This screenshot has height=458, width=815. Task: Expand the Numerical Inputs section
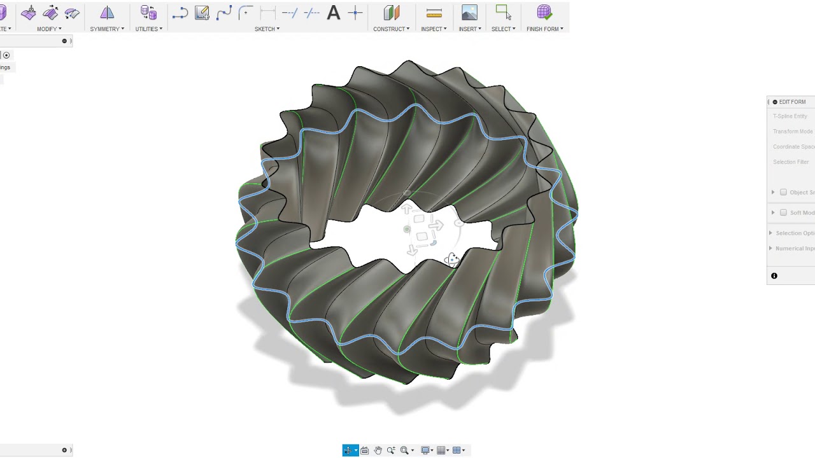point(771,248)
